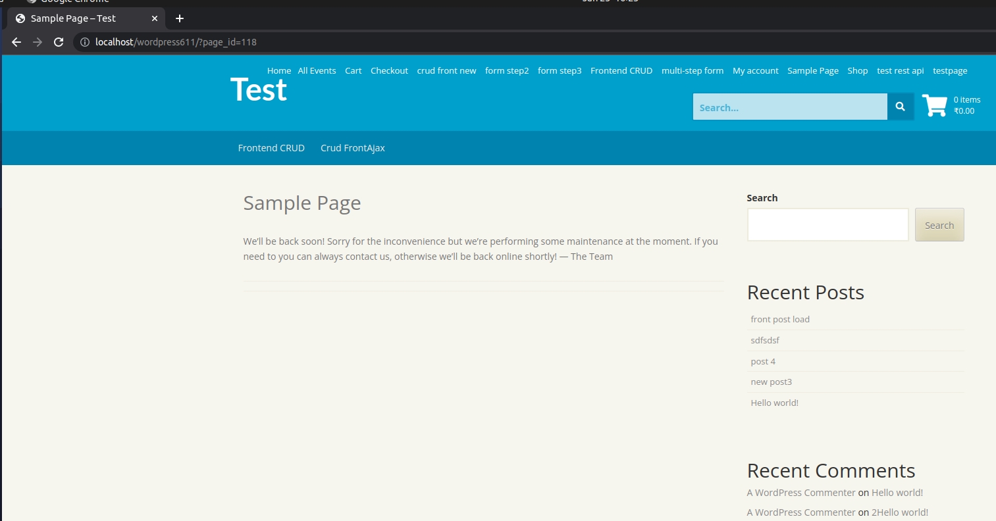Image resolution: width=996 pixels, height=521 pixels.
Task: Open the 'Hello world!' recent post link
Action: (x=774, y=403)
